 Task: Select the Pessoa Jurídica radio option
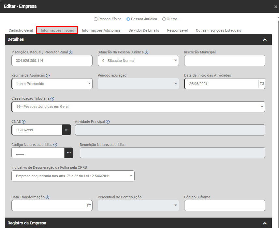tap(128, 19)
